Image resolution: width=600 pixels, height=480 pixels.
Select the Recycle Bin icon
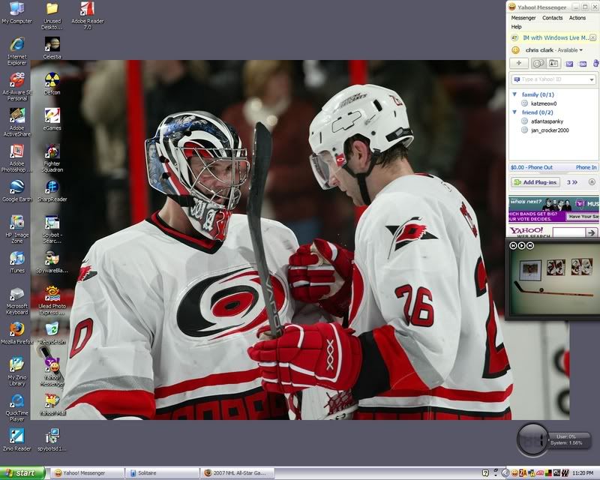pos(52,330)
